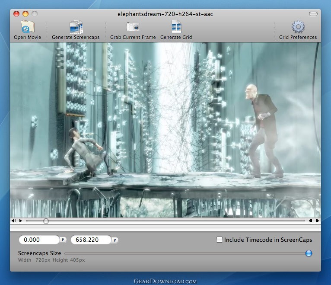This screenshot has width=331, height=285.
Task: Play the movie with the play button
Action: coord(21,221)
